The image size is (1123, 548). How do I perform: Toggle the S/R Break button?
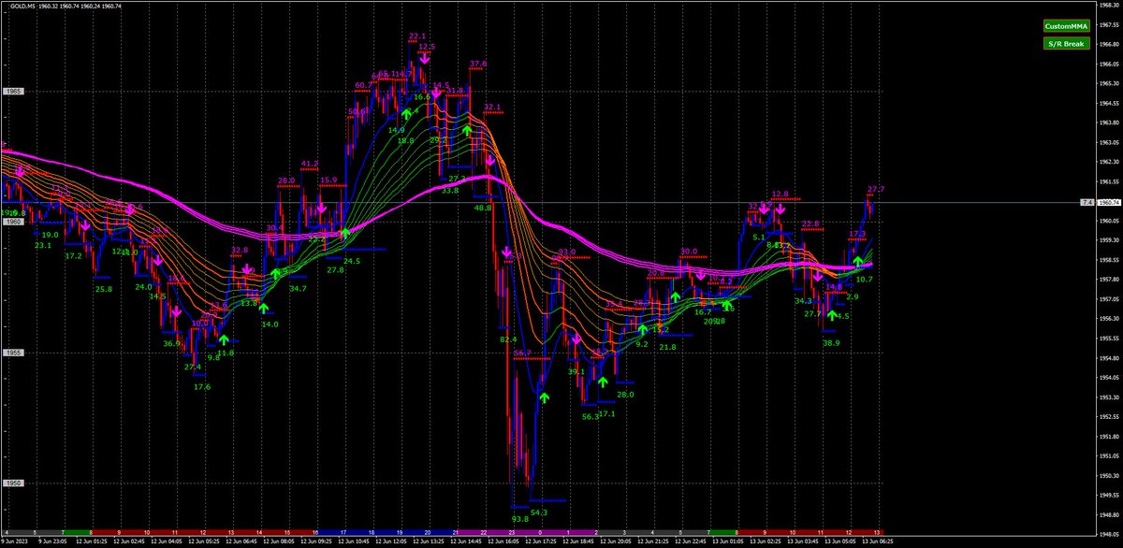(1067, 43)
